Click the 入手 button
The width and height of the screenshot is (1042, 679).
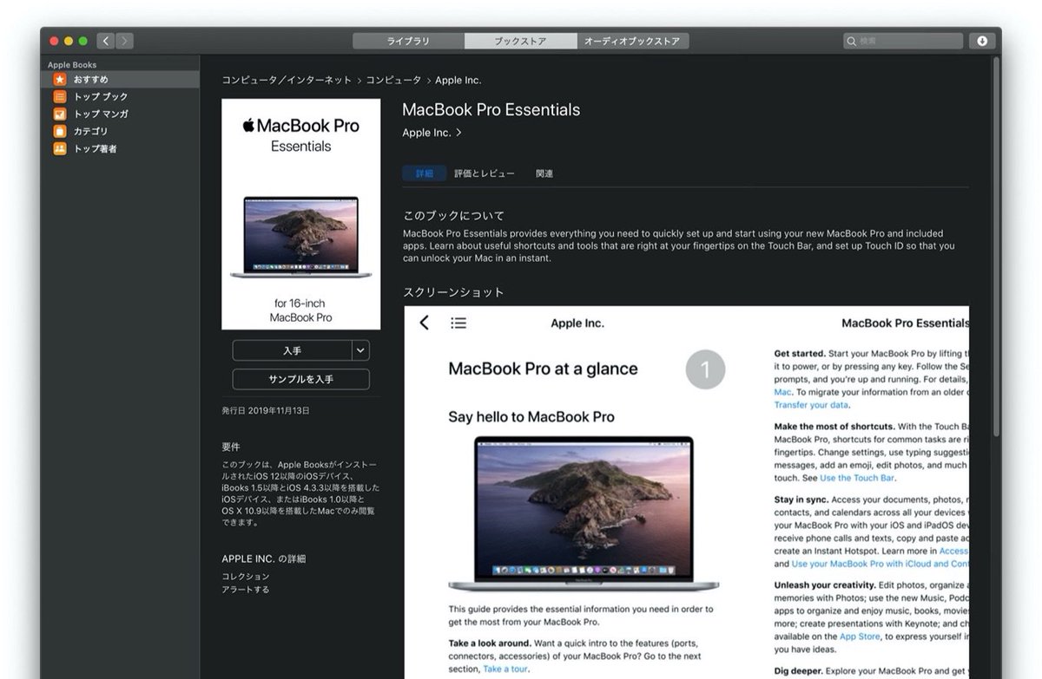[x=292, y=350]
